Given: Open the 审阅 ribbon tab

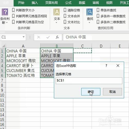Looking at the screenshot, I should tap(96, 3).
